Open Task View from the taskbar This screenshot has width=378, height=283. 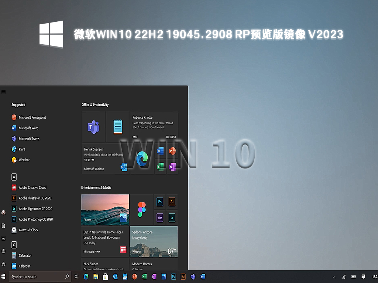coord(76,276)
